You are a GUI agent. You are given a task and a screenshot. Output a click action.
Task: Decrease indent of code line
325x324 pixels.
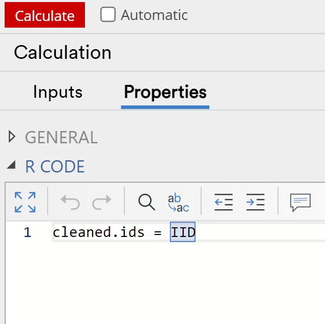coord(224,202)
